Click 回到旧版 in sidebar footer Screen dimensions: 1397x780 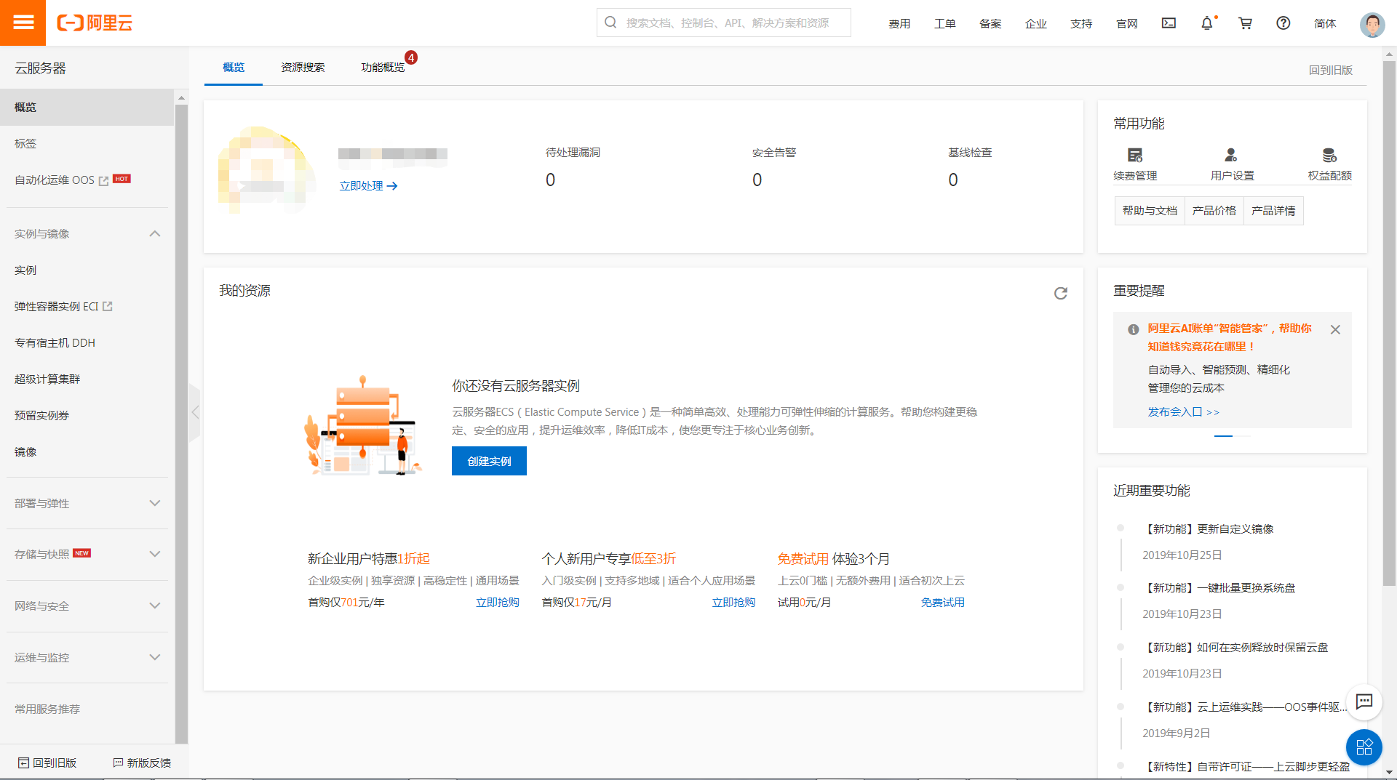point(47,763)
